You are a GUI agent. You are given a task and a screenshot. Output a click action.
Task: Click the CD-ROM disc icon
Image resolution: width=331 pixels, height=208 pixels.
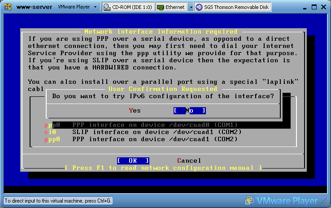coord(107,7)
